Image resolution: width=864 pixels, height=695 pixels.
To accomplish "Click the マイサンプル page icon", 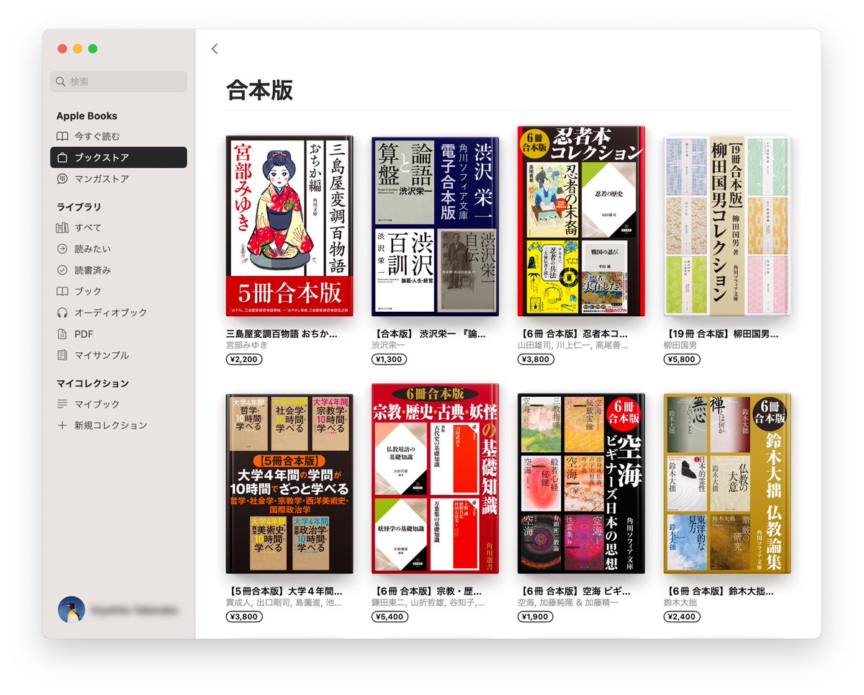I will 63,355.
